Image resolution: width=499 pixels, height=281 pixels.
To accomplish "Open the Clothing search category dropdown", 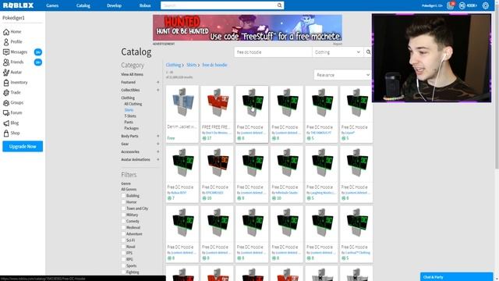I will [x=338, y=52].
